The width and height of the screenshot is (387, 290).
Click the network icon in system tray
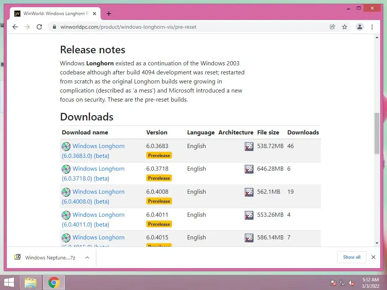click(x=342, y=282)
